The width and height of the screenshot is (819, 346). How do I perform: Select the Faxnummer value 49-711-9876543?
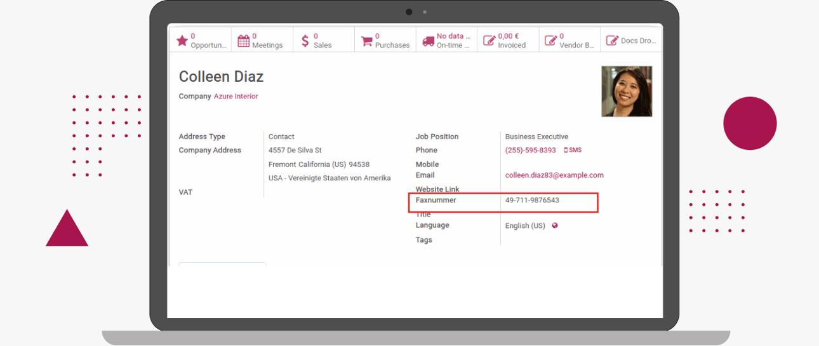click(x=532, y=201)
